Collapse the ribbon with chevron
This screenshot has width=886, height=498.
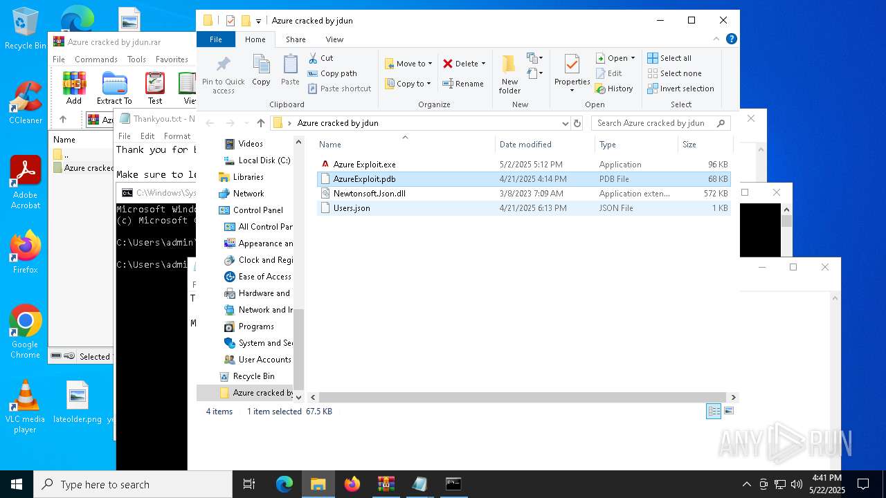pyautogui.click(x=716, y=39)
